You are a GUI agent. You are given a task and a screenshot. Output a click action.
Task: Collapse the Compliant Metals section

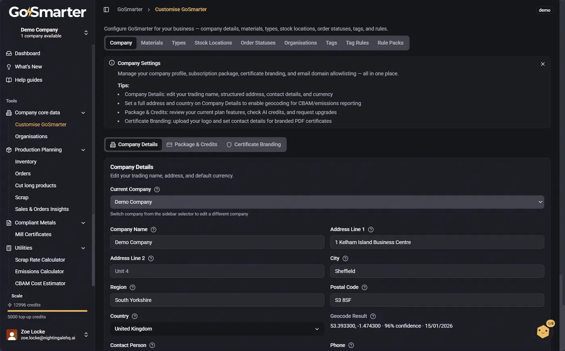point(83,223)
